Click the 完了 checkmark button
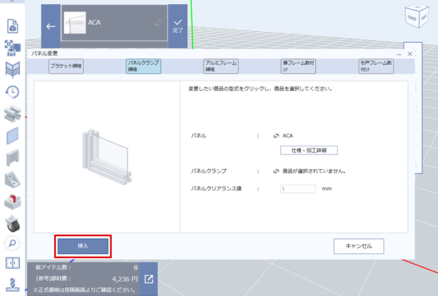The height and width of the screenshot is (296, 438). (x=177, y=26)
